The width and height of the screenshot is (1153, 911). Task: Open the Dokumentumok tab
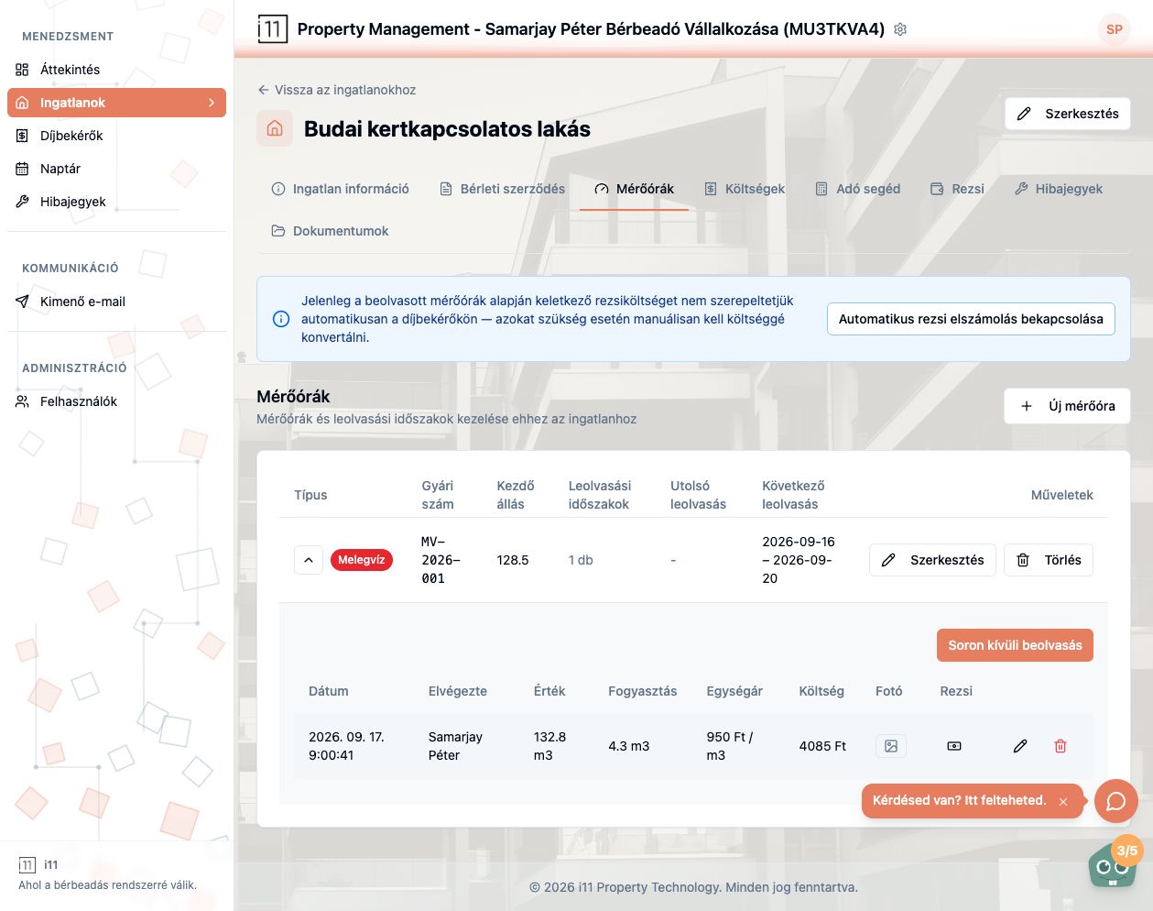[331, 231]
